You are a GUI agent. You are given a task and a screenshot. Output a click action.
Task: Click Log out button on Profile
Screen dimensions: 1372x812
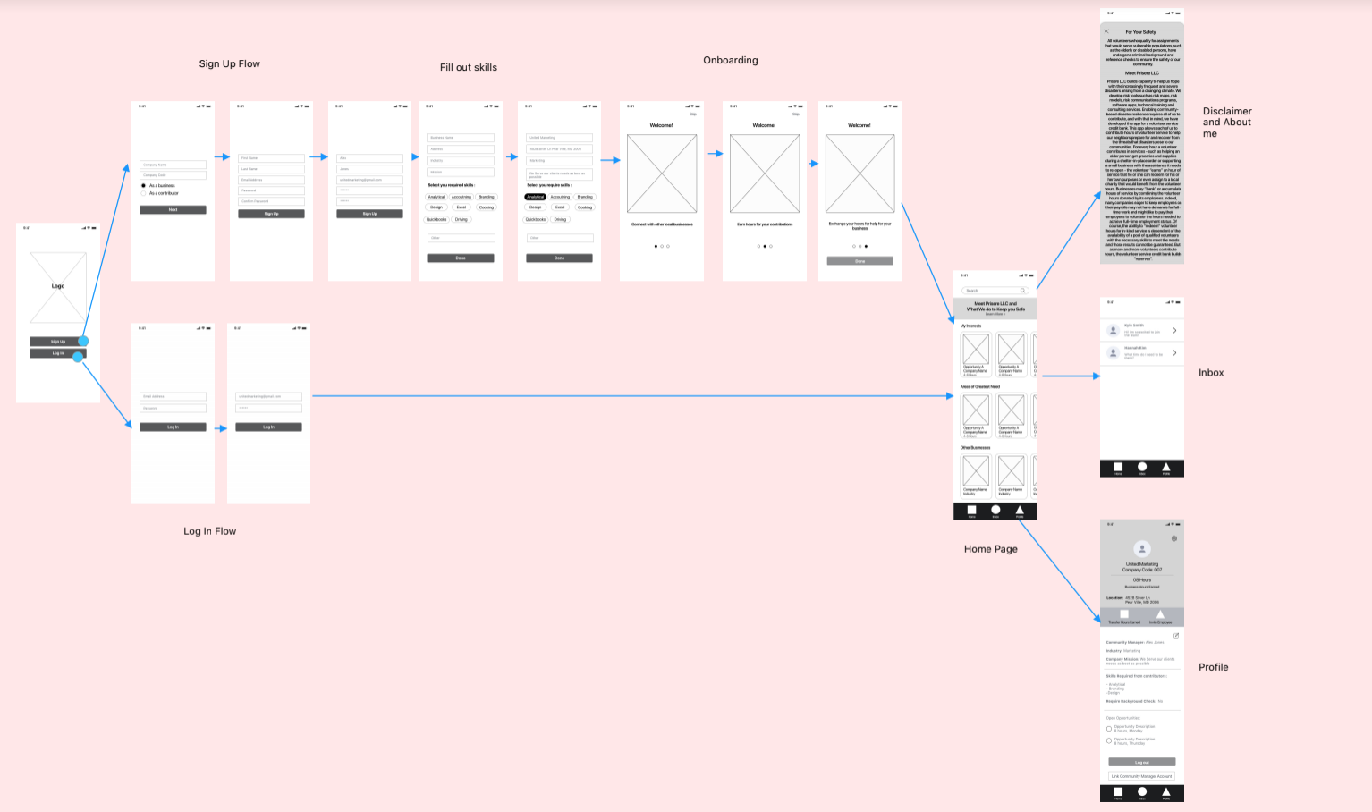1142,763
